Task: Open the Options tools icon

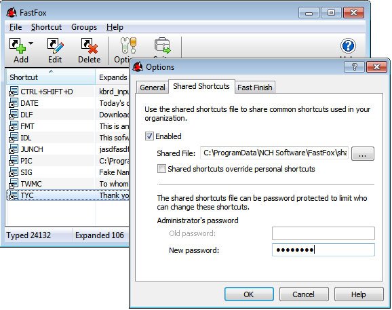Action: pyautogui.click(x=128, y=45)
